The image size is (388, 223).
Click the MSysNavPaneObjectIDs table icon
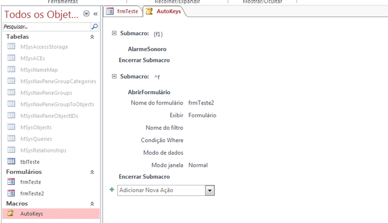(x=11, y=116)
